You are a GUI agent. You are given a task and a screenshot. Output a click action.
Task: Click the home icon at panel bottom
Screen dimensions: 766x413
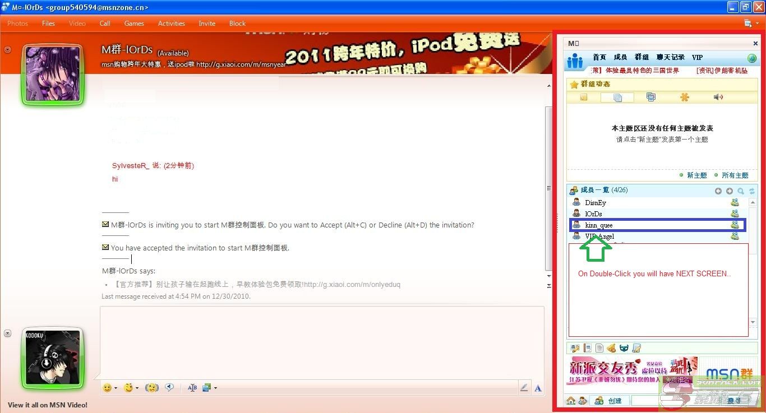[x=571, y=401]
